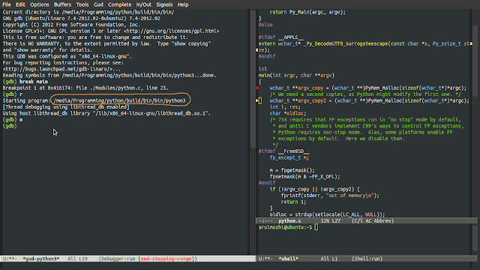480x270 pixels.
Task: Click '12% L27' position in python.c mode line
Action: tap(330, 220)
